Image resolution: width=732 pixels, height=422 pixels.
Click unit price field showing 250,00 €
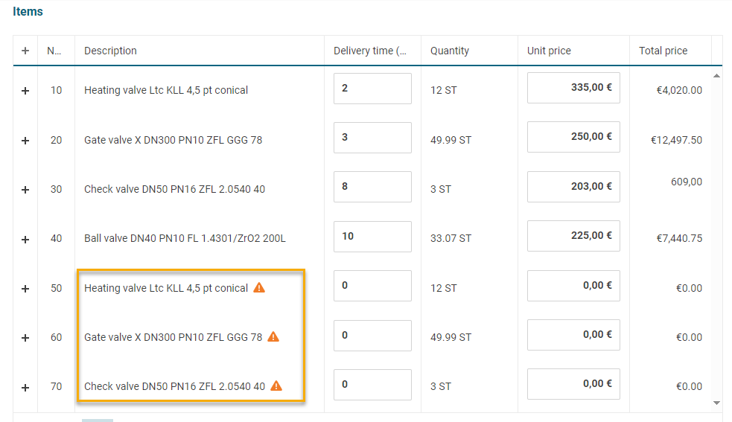573,137
